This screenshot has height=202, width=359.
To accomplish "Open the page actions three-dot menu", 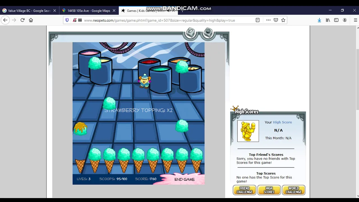I will 268,20.
